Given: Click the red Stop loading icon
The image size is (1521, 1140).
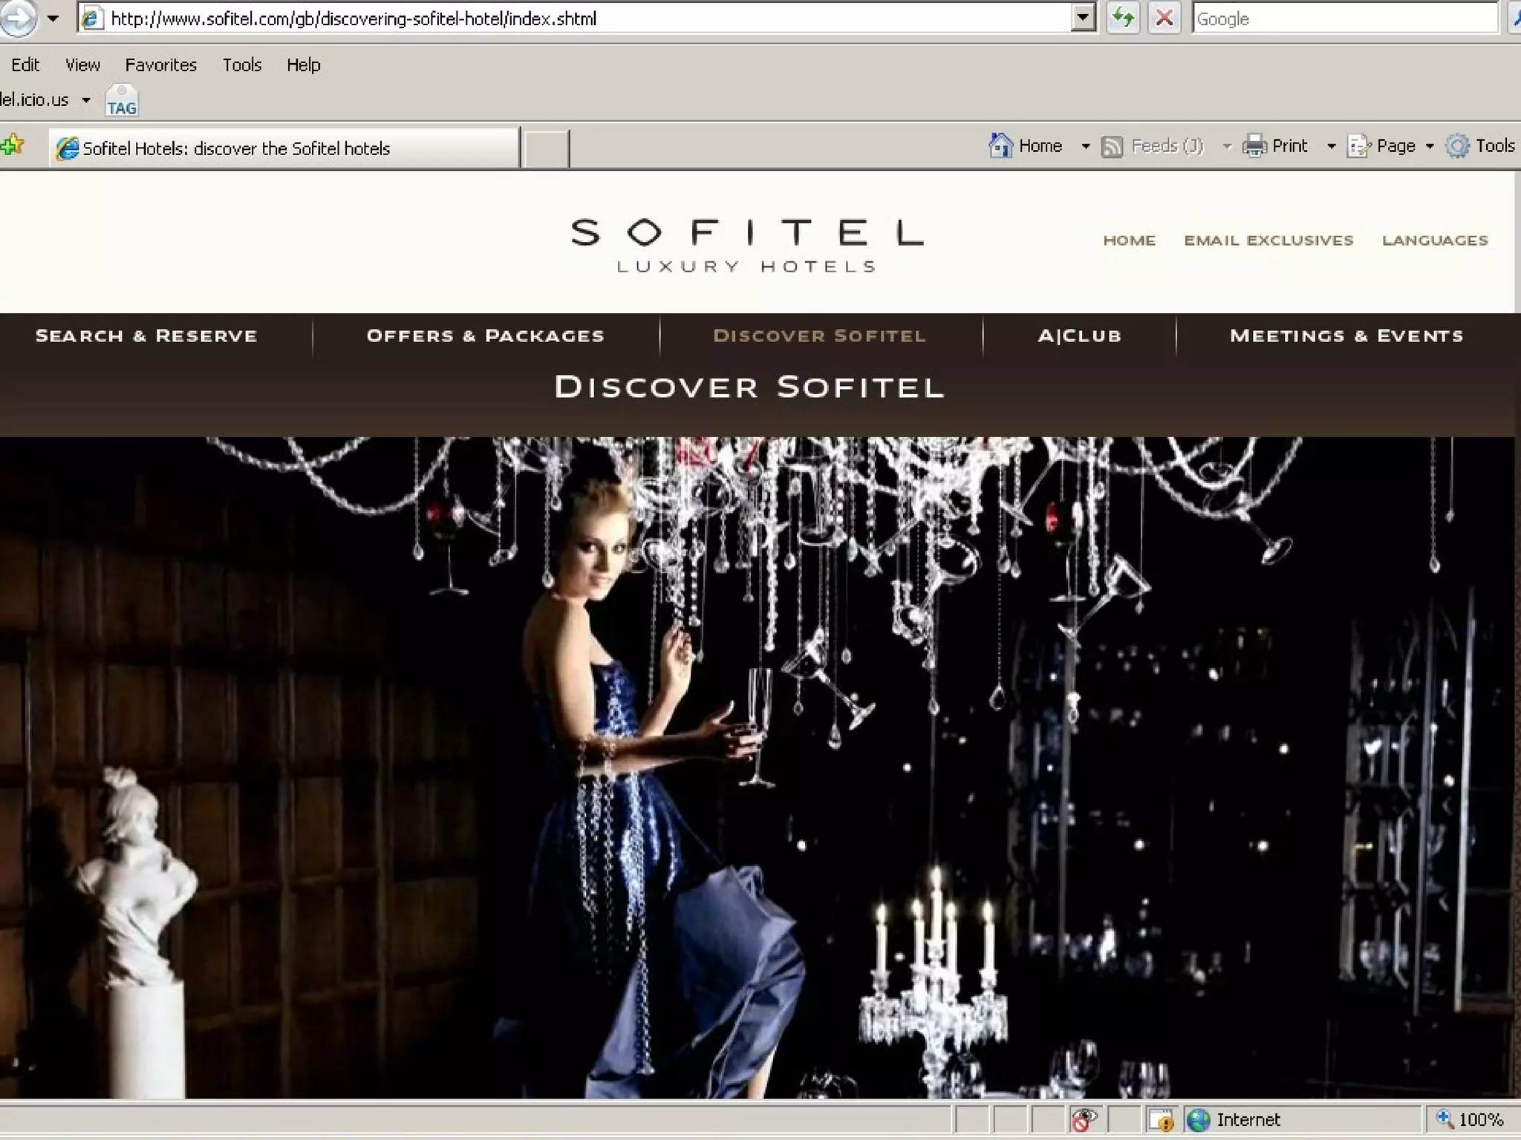Looking at the screenshot, I should click(1164, 18).
